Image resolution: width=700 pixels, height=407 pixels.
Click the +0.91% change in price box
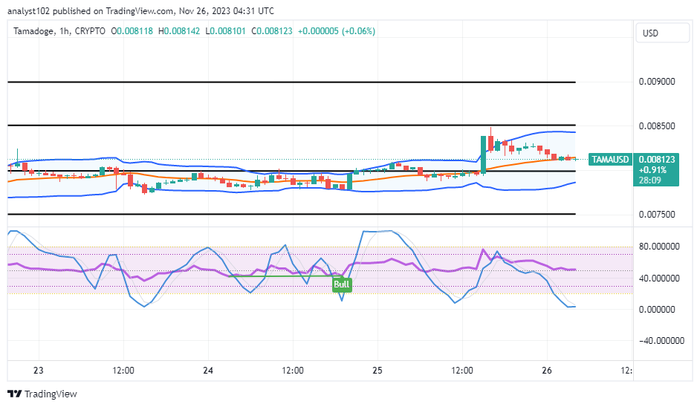click(652, 170)
